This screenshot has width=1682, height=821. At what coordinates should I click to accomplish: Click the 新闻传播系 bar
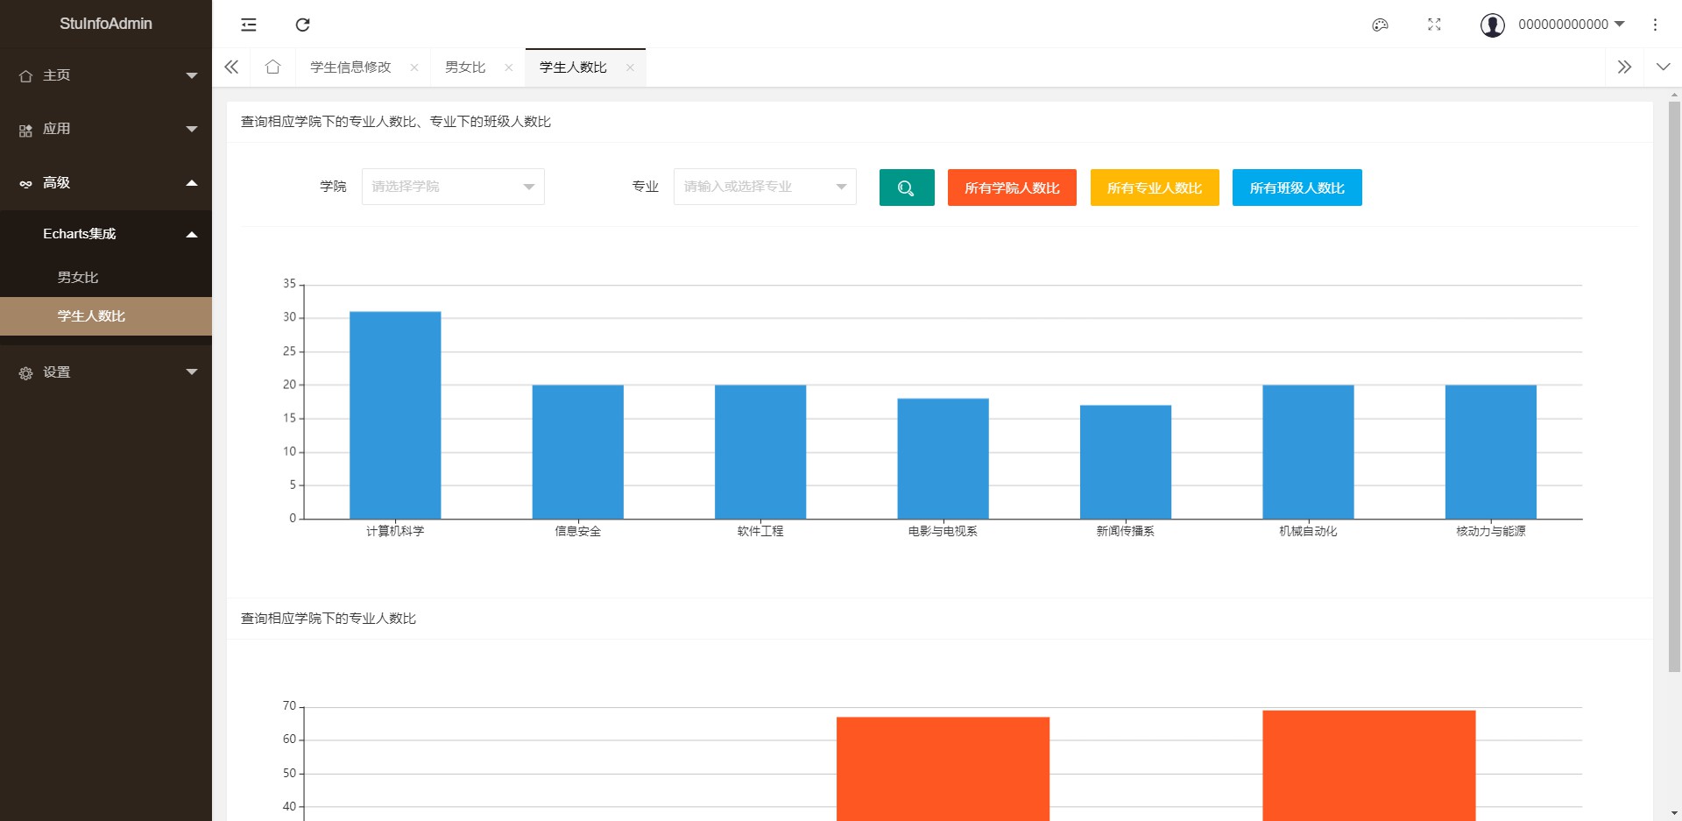click(1126, 462)
